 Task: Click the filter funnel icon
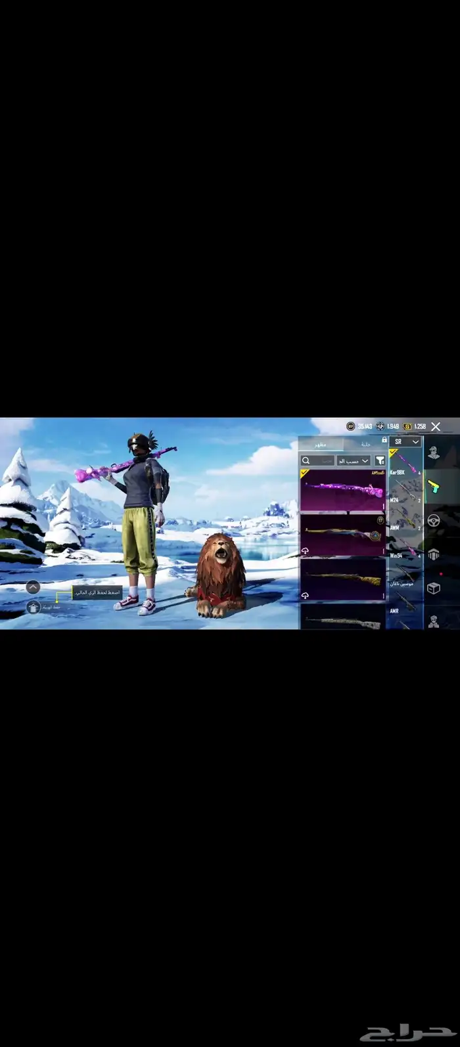click(379, 461)
